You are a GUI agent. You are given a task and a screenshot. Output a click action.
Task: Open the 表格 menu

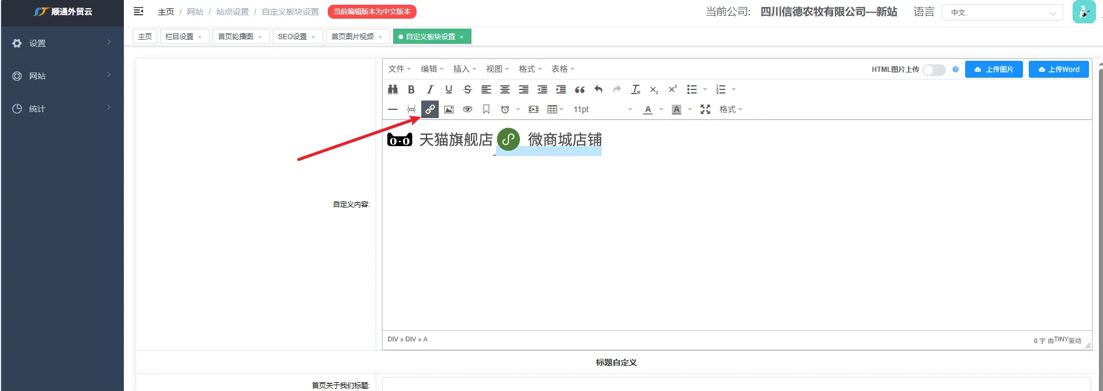coord(563,69)
